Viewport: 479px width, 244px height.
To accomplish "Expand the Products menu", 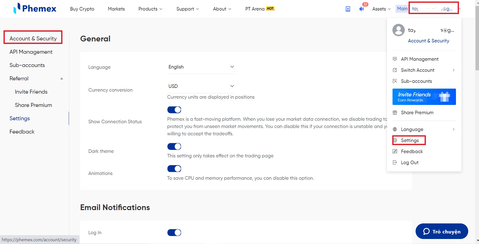I will click(150, 9).
